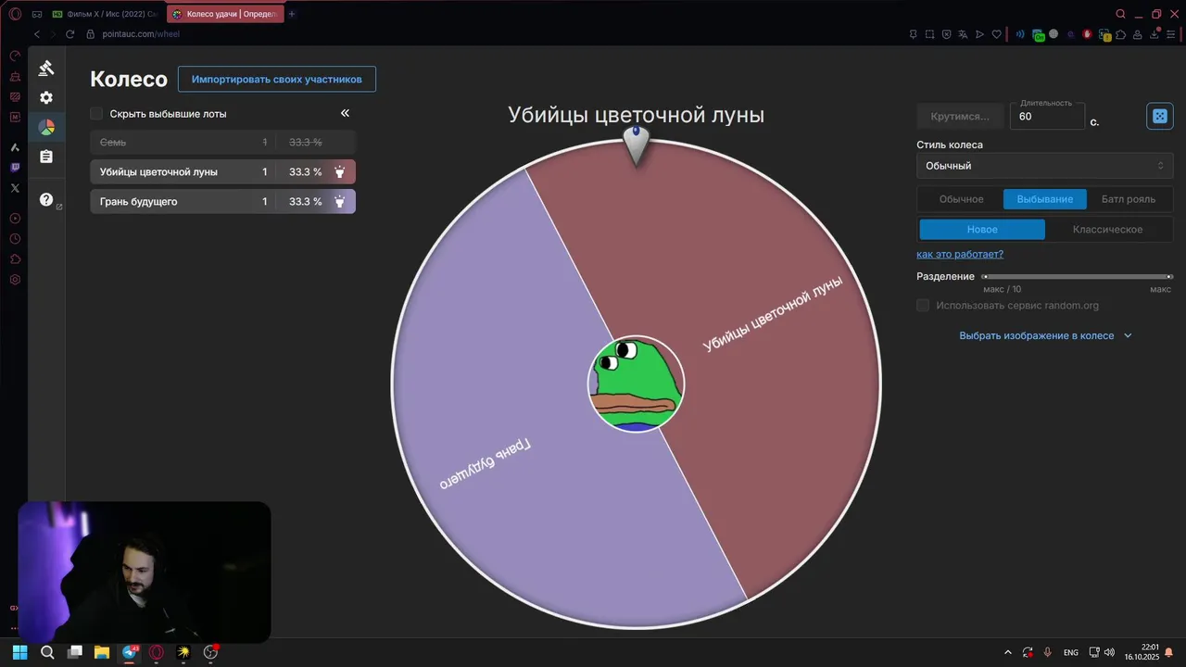The height and width of the screenshot is (667, 1186).
Task: Click the Разделение slider track
Action: pyautogui.click(x=1077, y=276)
